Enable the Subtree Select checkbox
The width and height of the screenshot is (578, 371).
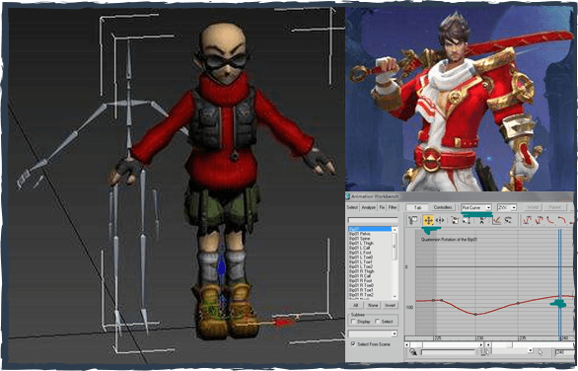(x=377, y=322)
